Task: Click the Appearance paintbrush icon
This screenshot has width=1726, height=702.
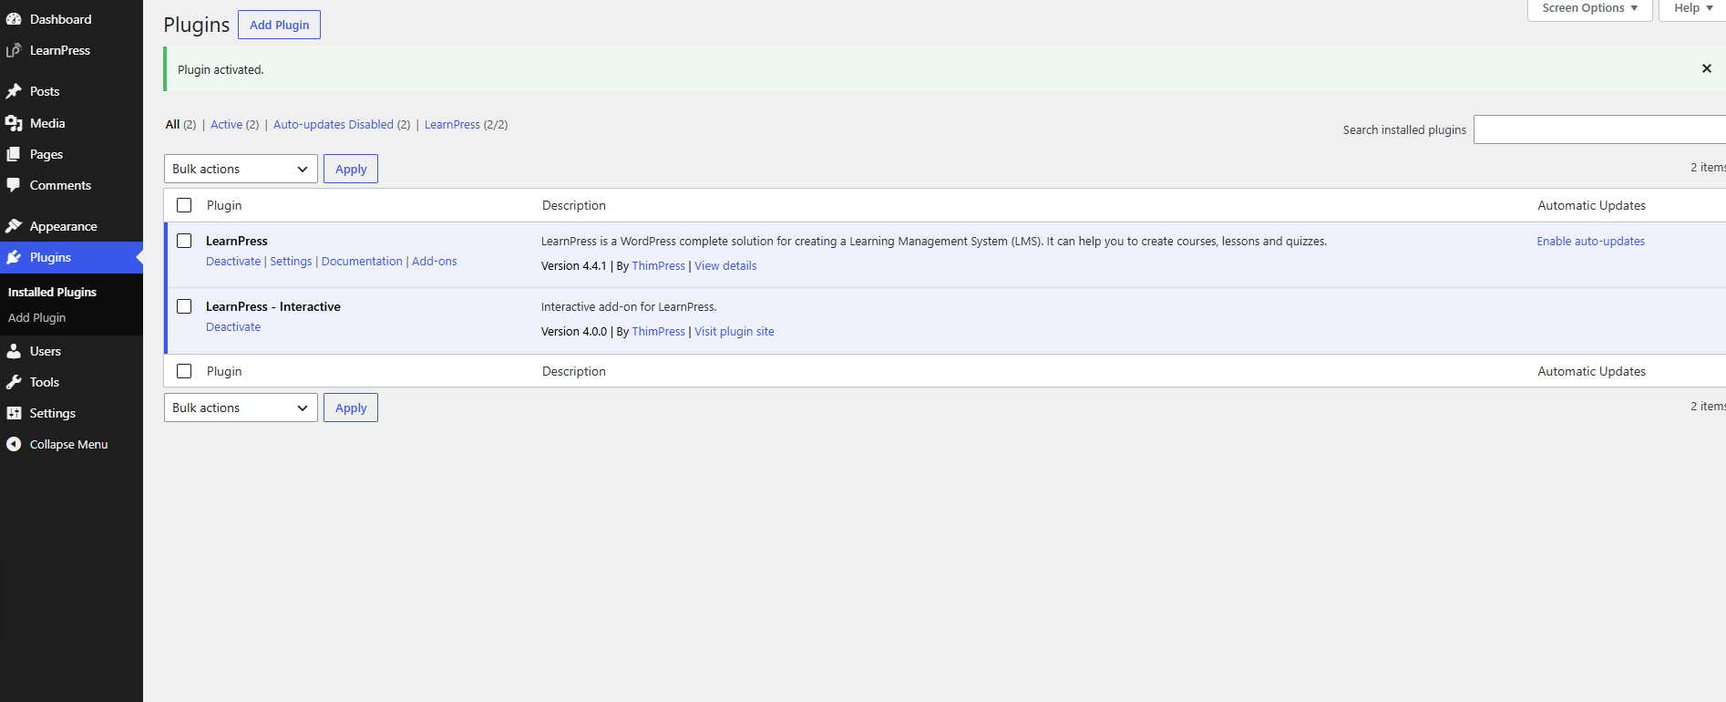Action: coord(14,226)
